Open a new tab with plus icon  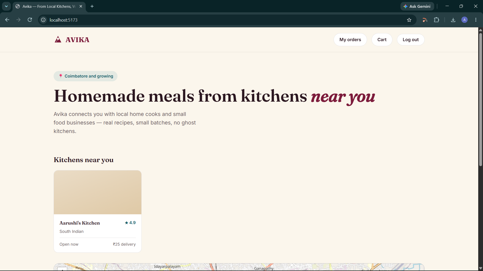(x=92, y=6)
